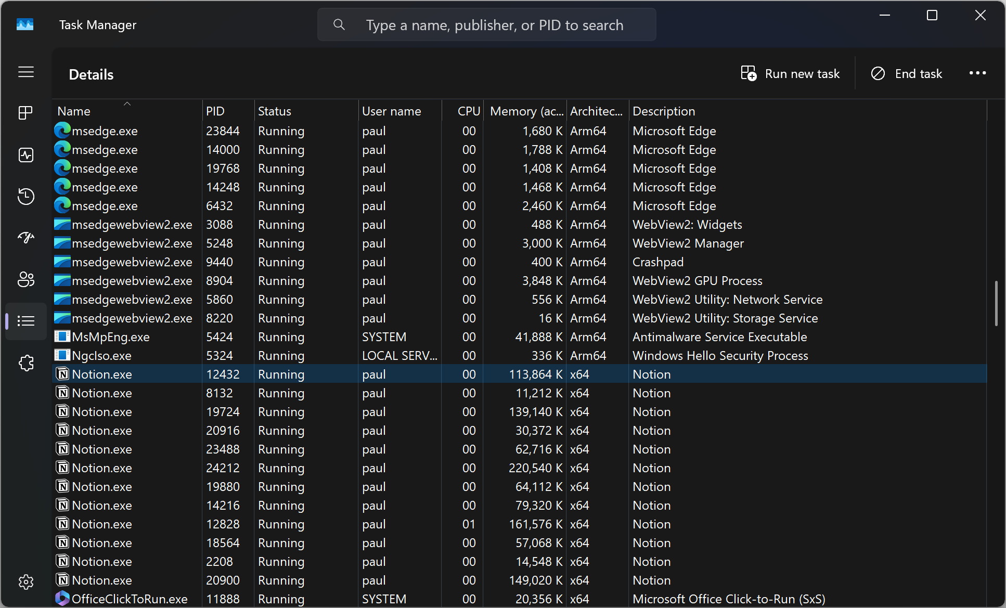
Task: Select the Details page list icon
Action: 25,321
